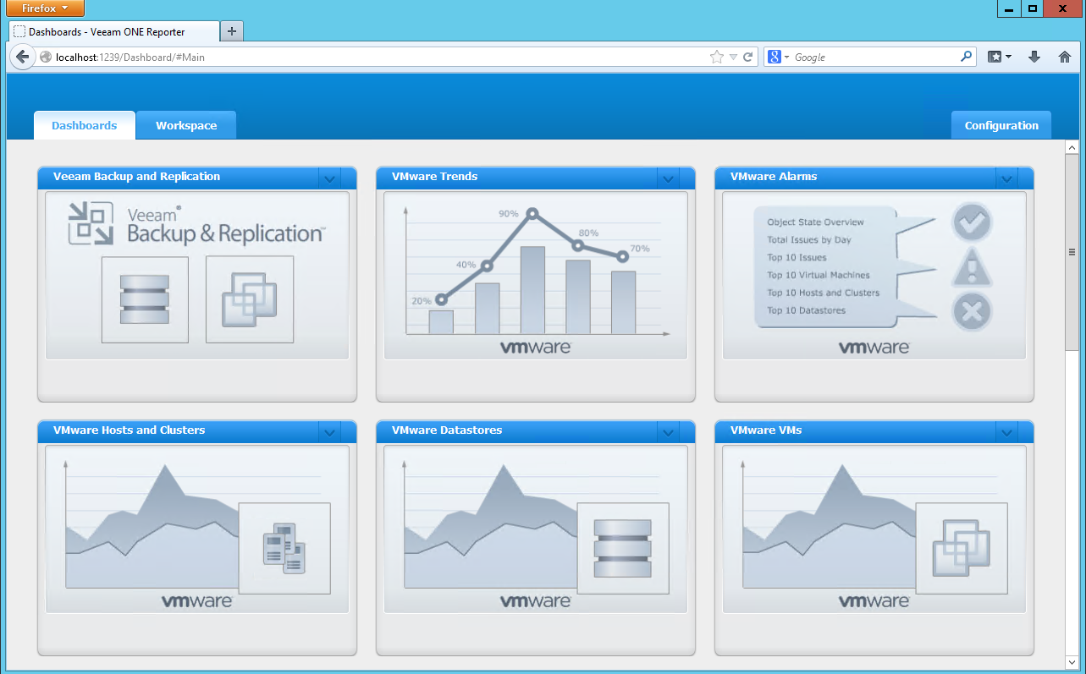The width and height of the screenshot is (1086, 674).
Task: Click the green checkmark status icon in Alarms
Action: (972, 222)
